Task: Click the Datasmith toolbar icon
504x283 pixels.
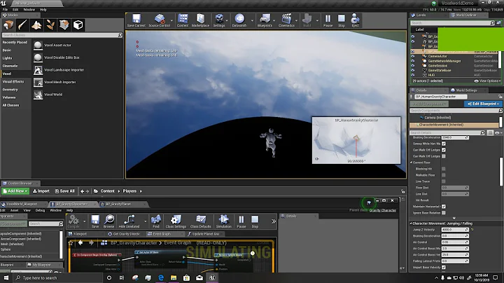Action: click(239, 20)
